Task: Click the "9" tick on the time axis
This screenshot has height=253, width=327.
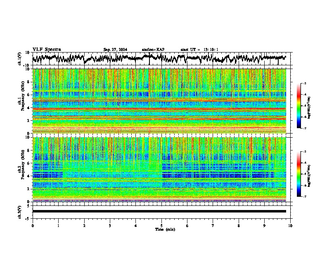Action: click(x=264, y=226)
